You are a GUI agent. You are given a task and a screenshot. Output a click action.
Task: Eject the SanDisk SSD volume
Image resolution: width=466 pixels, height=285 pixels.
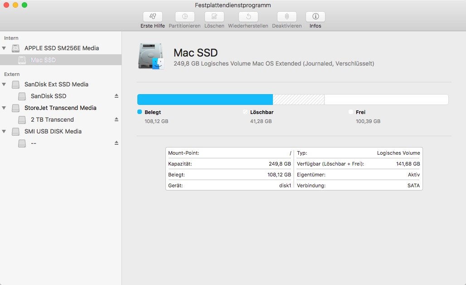point(116,96)
